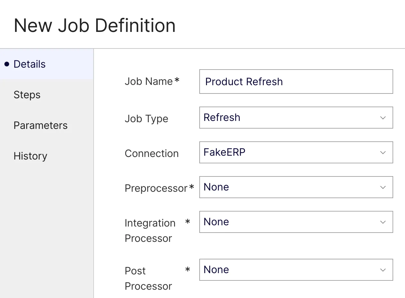405x298 pixels.
Task: Click the Job Type chevron arrow
Action: [x=383, y=118]
